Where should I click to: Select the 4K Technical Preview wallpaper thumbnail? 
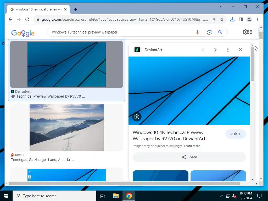pyautogui.click(x=66, y=64)
